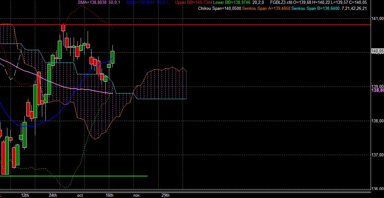Click the latest green candlestick near 140
Viewport: 384px width, 198px height.
112,57
